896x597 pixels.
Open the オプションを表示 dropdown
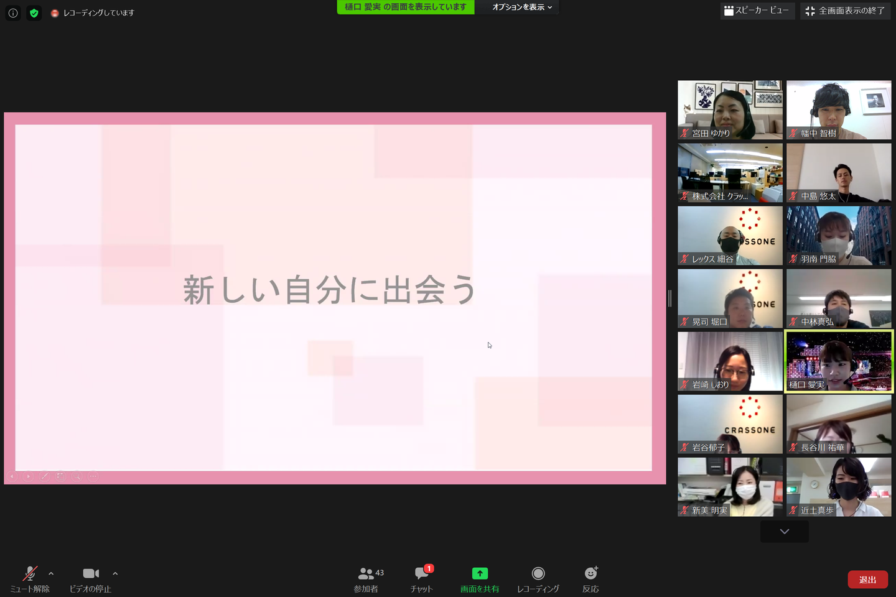pyautogui.click(x=522, y=7)
